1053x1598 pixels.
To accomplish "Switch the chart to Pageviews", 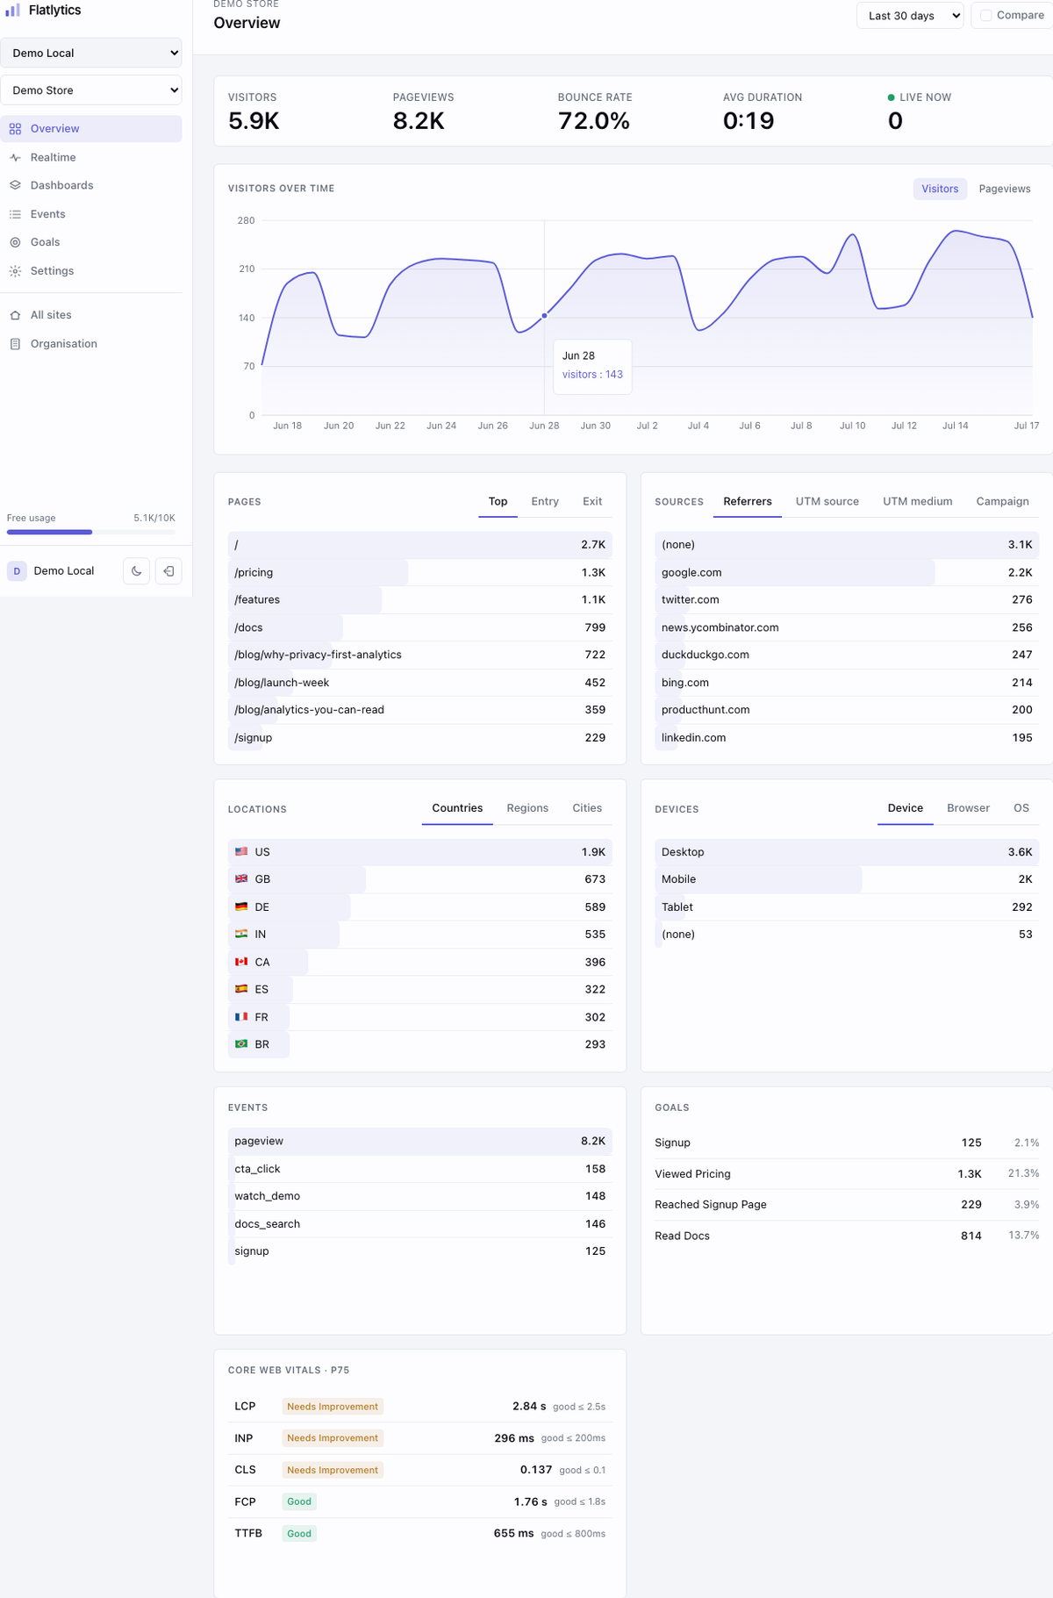I will click(1005, 189).
